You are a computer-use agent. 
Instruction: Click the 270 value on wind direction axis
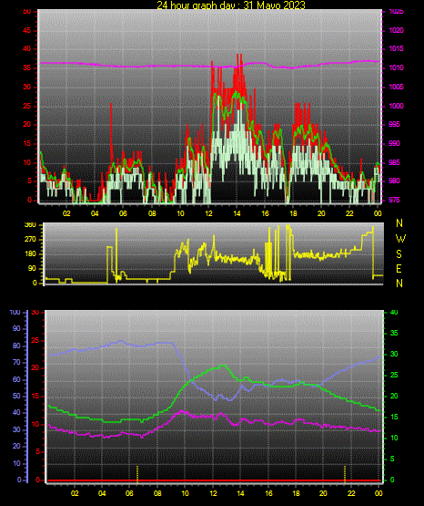coord(30,240)
